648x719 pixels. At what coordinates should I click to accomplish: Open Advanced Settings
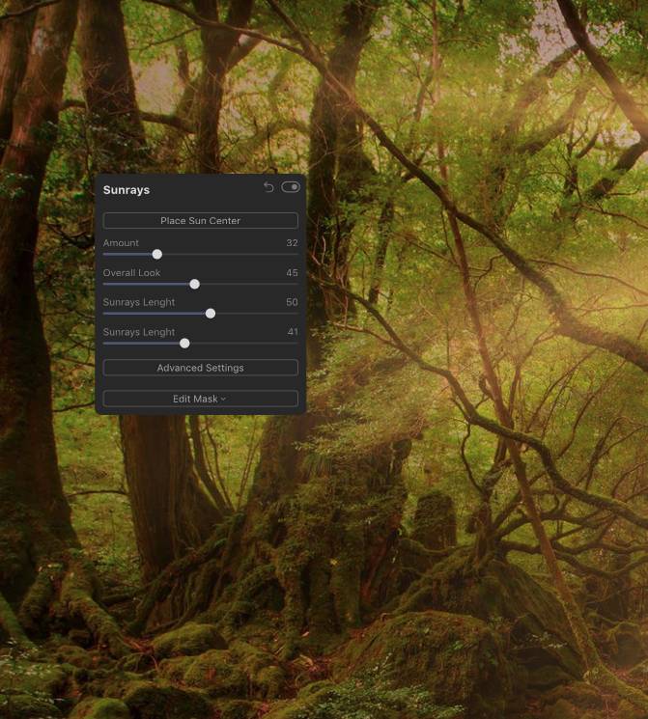click(x=201, y=368)
